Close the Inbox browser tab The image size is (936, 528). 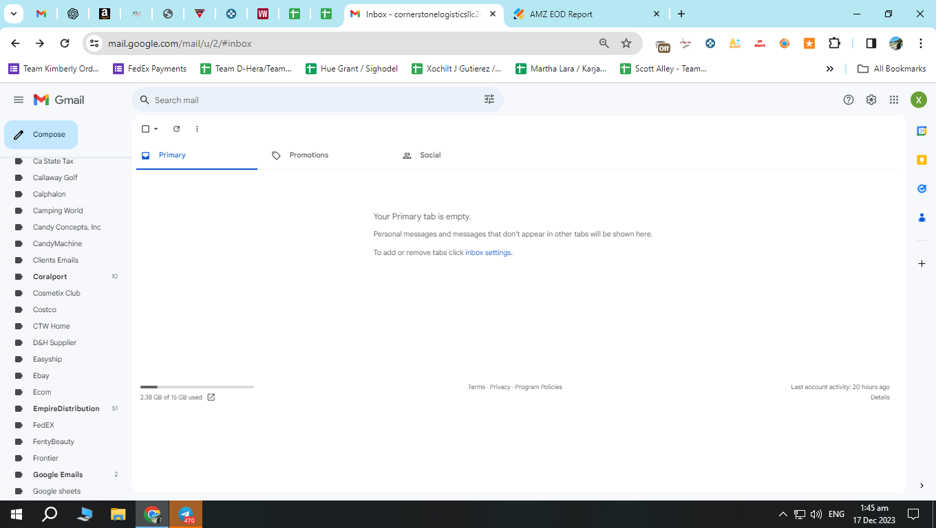click(492, 14)
